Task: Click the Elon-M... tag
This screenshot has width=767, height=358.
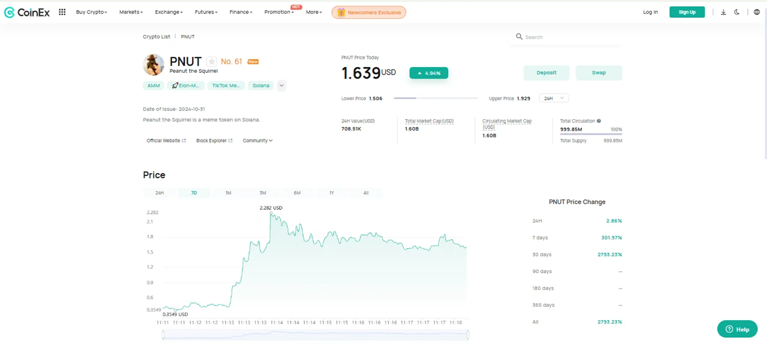Action: [186, 86]
